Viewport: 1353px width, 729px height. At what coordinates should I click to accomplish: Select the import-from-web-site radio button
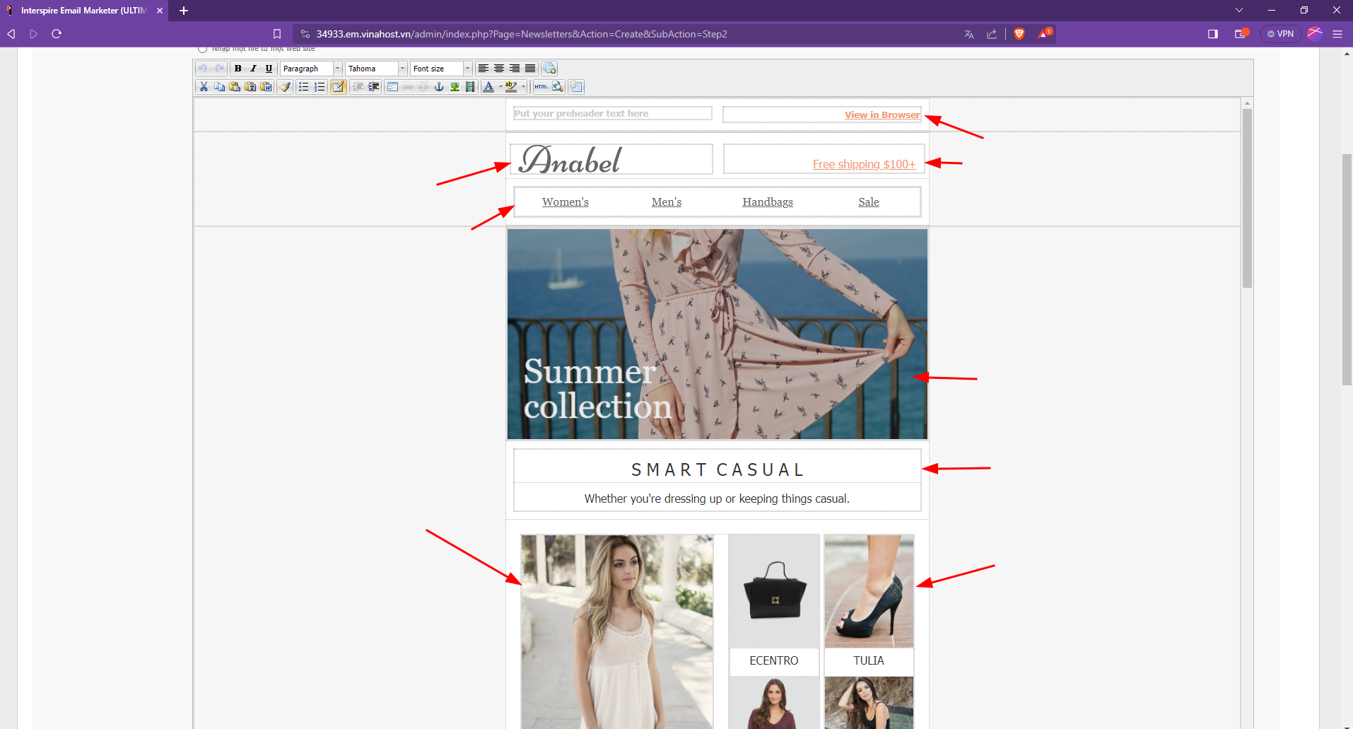click(x=203, y=49)
